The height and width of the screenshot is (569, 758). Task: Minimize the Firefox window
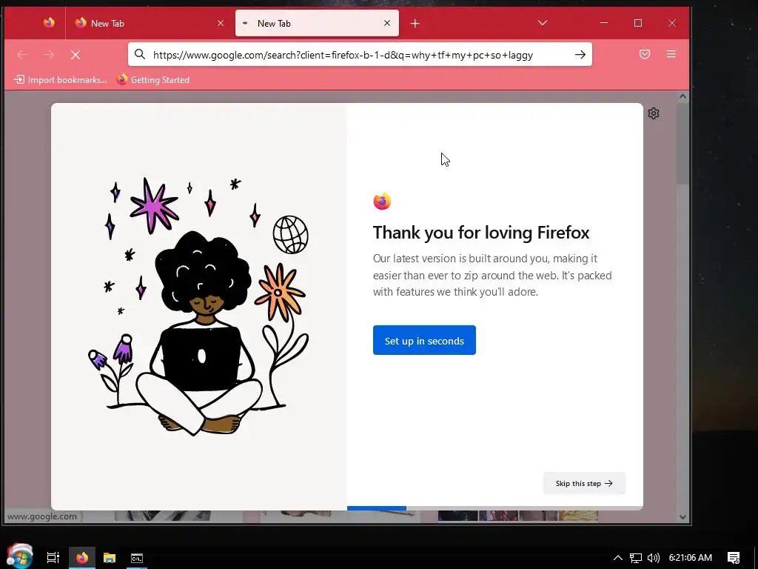coord(604,23)
